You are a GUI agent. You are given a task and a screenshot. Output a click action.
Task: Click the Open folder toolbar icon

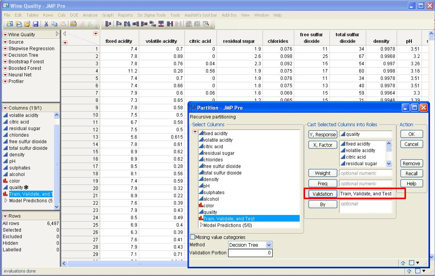click(27, 24)
